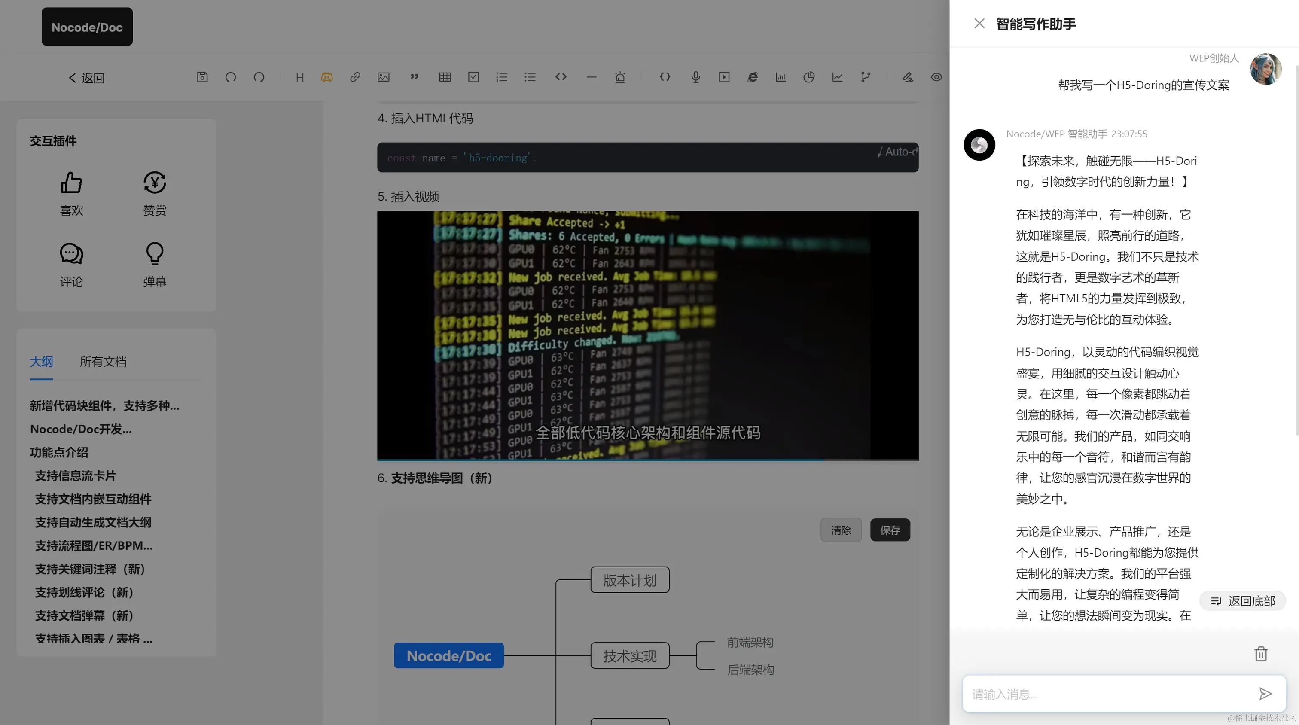
Task: Click the insert link icon
Action: [x=355, y=77]
